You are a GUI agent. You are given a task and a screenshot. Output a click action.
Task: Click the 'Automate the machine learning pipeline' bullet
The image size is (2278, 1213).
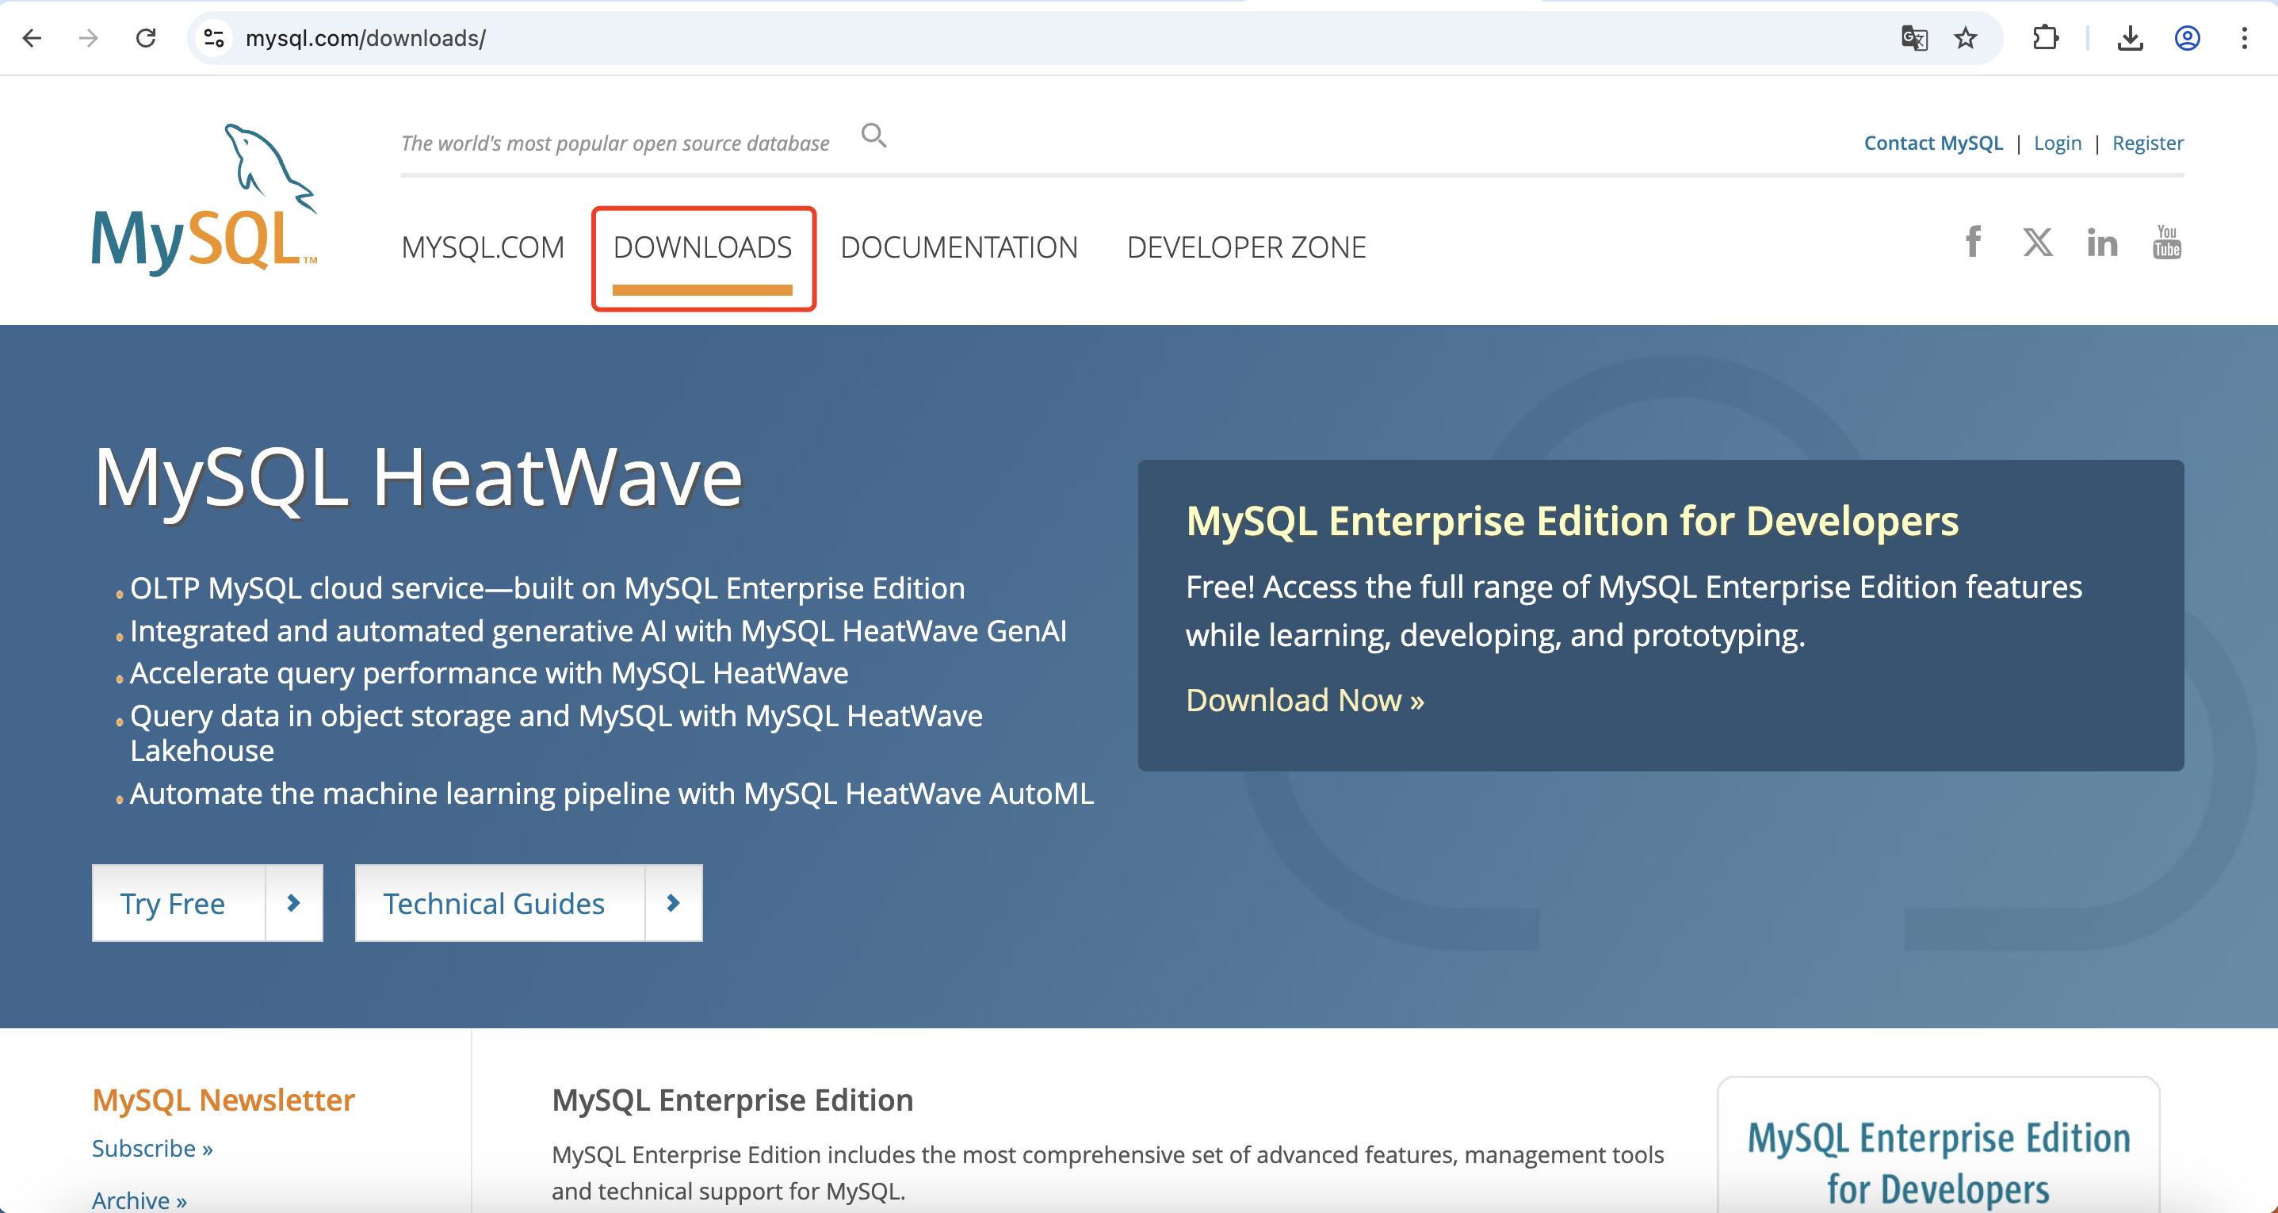(612, 794)
